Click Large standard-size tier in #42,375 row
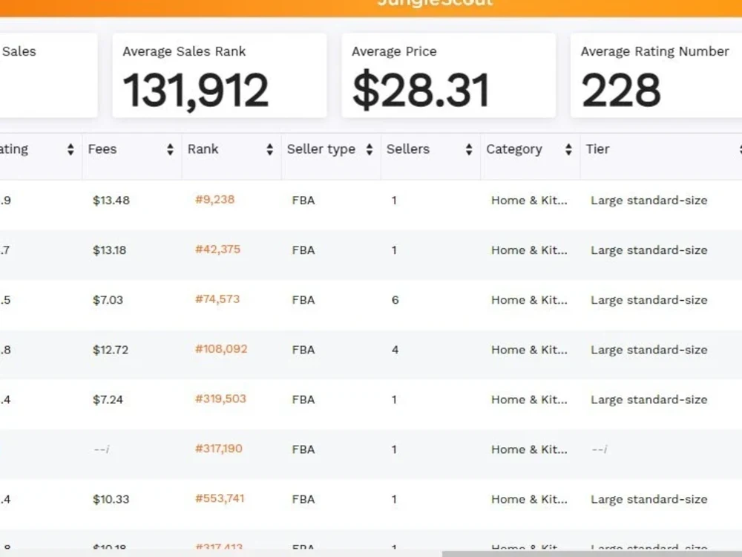The width and height of the screenshot is (742, 557). click(649, 250)
